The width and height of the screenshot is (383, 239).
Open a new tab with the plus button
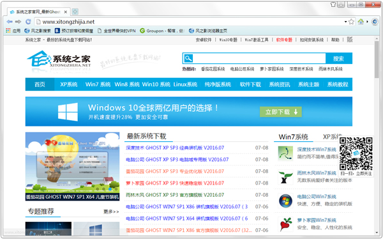coord(75,12)
